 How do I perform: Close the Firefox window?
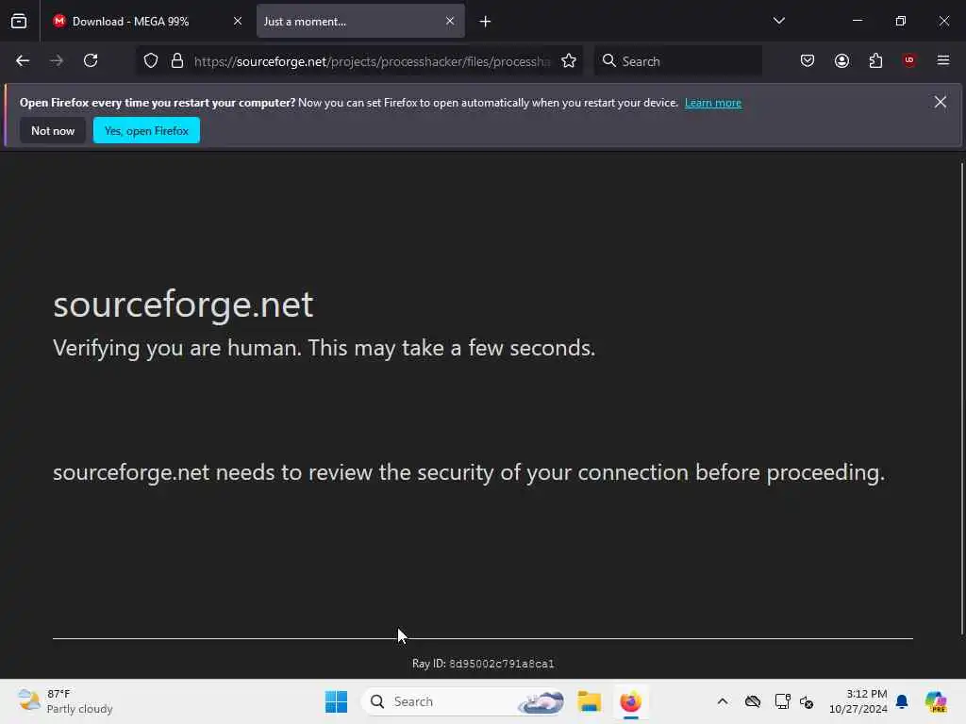pos(943,21)
